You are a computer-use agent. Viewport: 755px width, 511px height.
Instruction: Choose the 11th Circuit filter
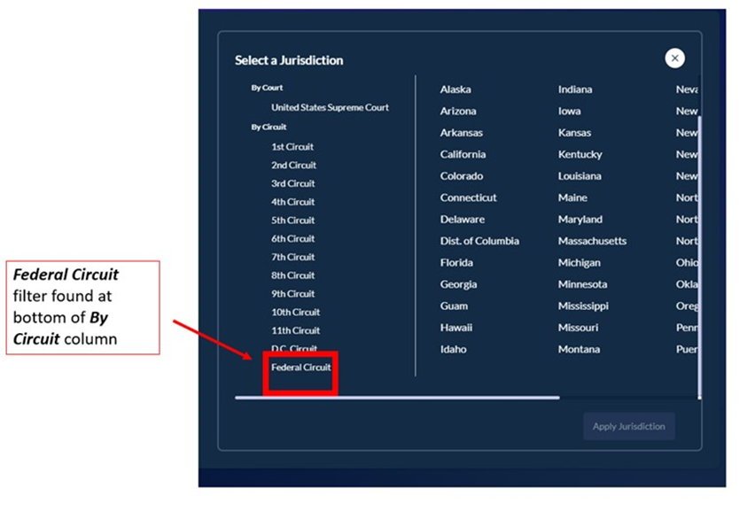[296, 330]
